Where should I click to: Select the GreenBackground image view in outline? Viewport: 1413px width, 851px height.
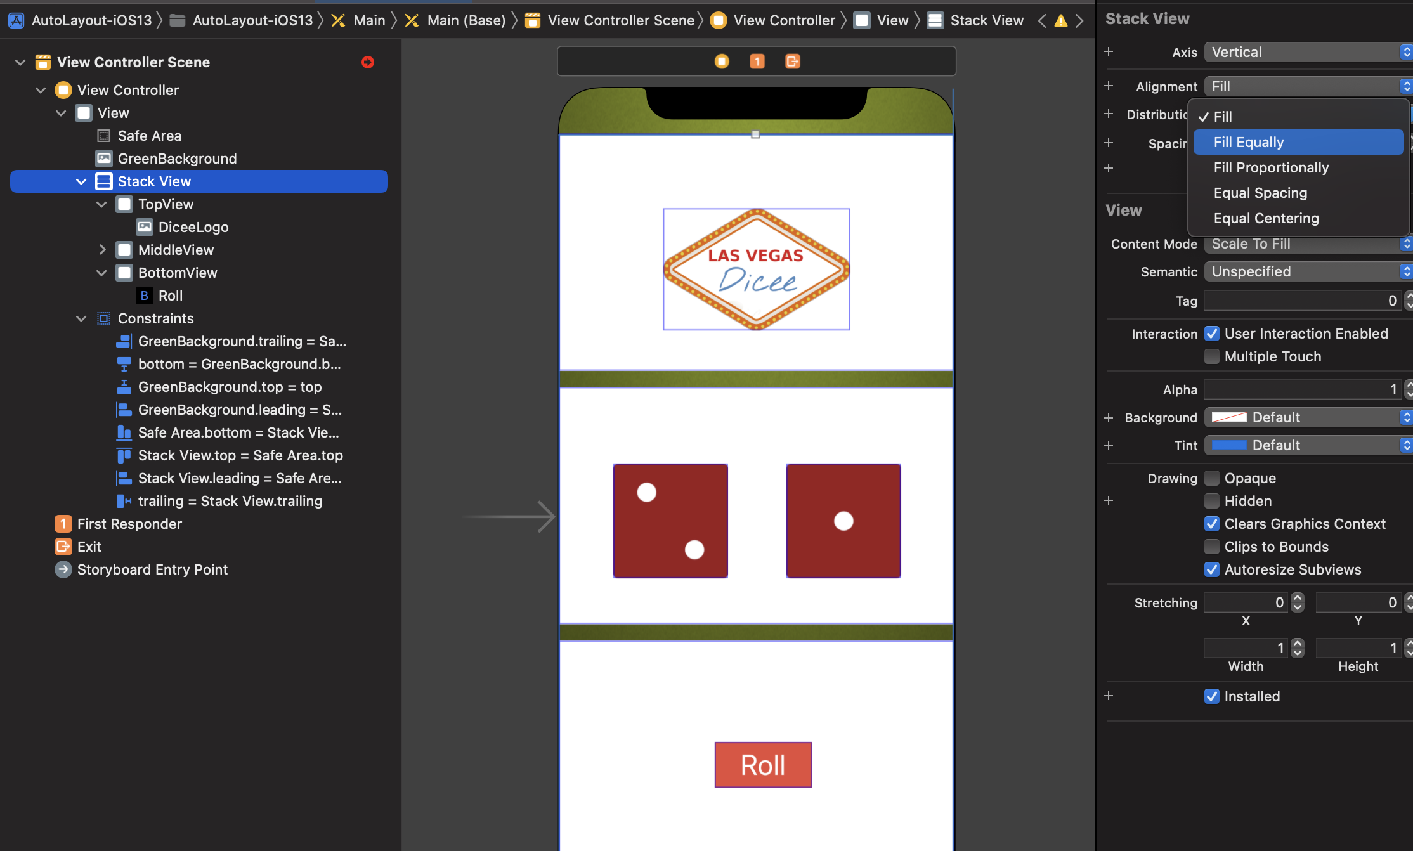(x=177, y=159)
